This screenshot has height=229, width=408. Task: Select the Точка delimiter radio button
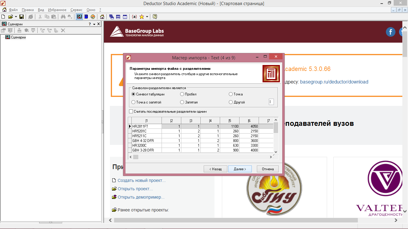tap(231, 94)
